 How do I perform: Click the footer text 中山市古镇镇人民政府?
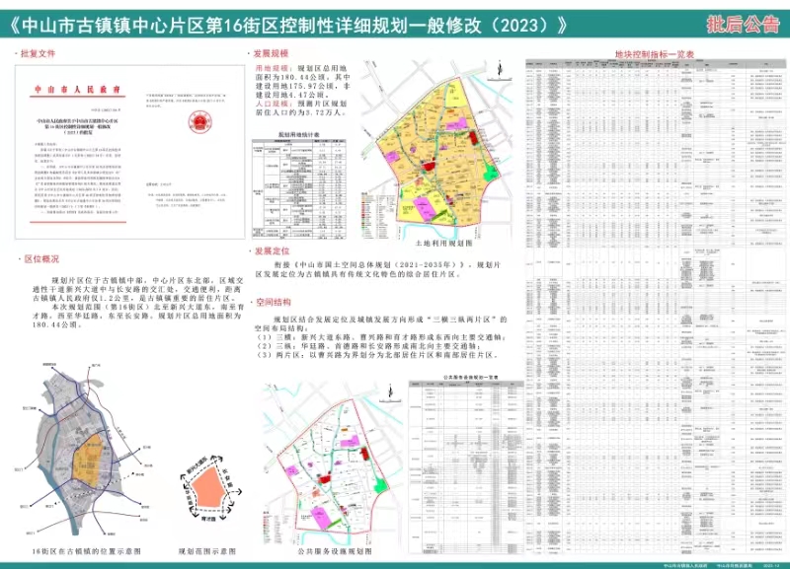point(685,565)
